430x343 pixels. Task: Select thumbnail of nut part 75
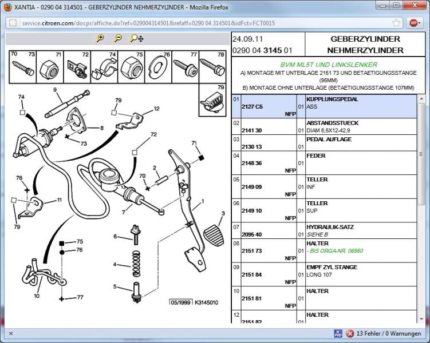pyautogui.click(x=131, y=67)
